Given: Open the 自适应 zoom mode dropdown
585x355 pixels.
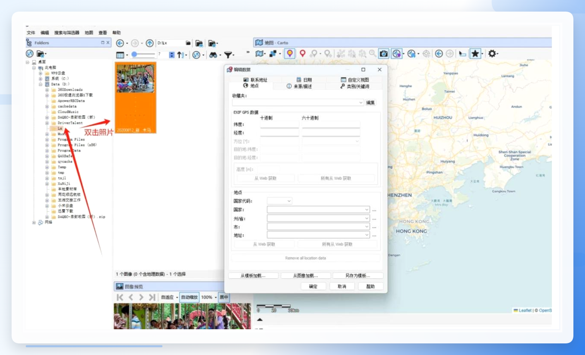Looking at the screenshot, I should 169,297.
